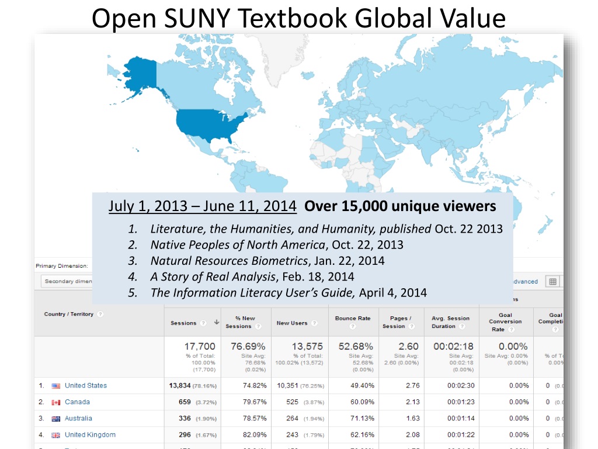Click the help icon beside Country / Territory

[100, 314]
